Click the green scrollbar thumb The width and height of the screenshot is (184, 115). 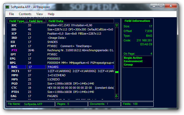click(x=117, y=72)
